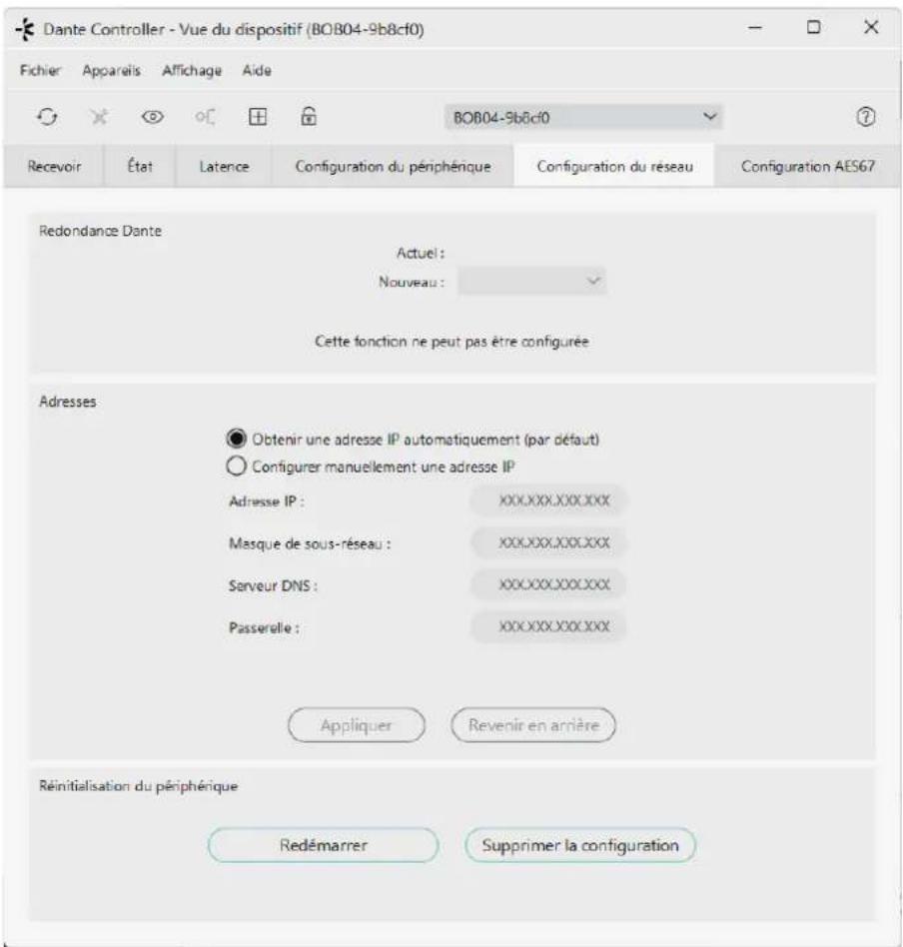Viewport: 903px width, 947px height.
Task: Switch to the État tab
Action: coord(140,166)
